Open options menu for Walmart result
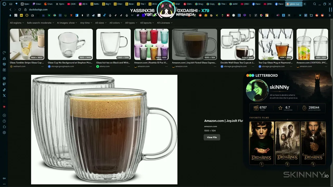Viewport: 333px width, 187px height. click(x=42, y=66)
